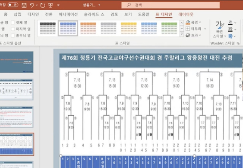Open the 삽입 ribbon tab
The height and width of the screenshot is (168, 243).
coord(18,14)
